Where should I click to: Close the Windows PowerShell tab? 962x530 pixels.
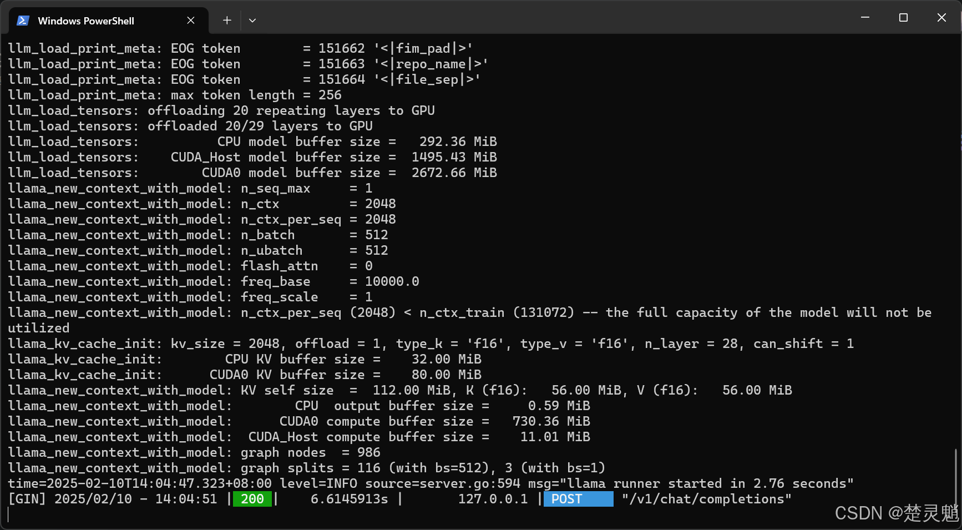191,21
